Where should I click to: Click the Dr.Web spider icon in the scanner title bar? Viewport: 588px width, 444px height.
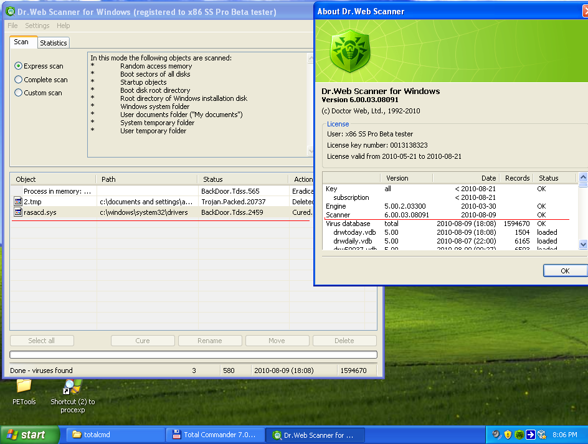pos(11,12)
